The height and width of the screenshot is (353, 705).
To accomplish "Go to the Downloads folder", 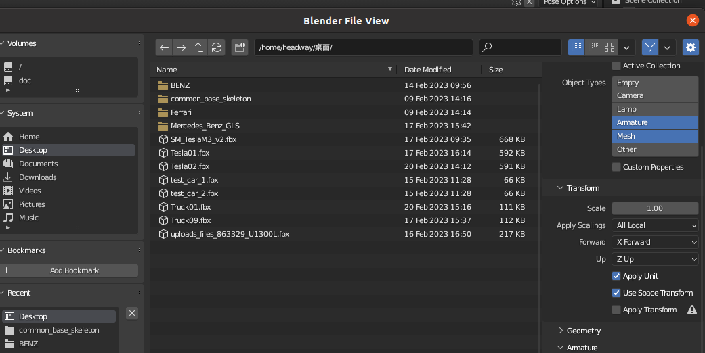I will coord(68,177).
